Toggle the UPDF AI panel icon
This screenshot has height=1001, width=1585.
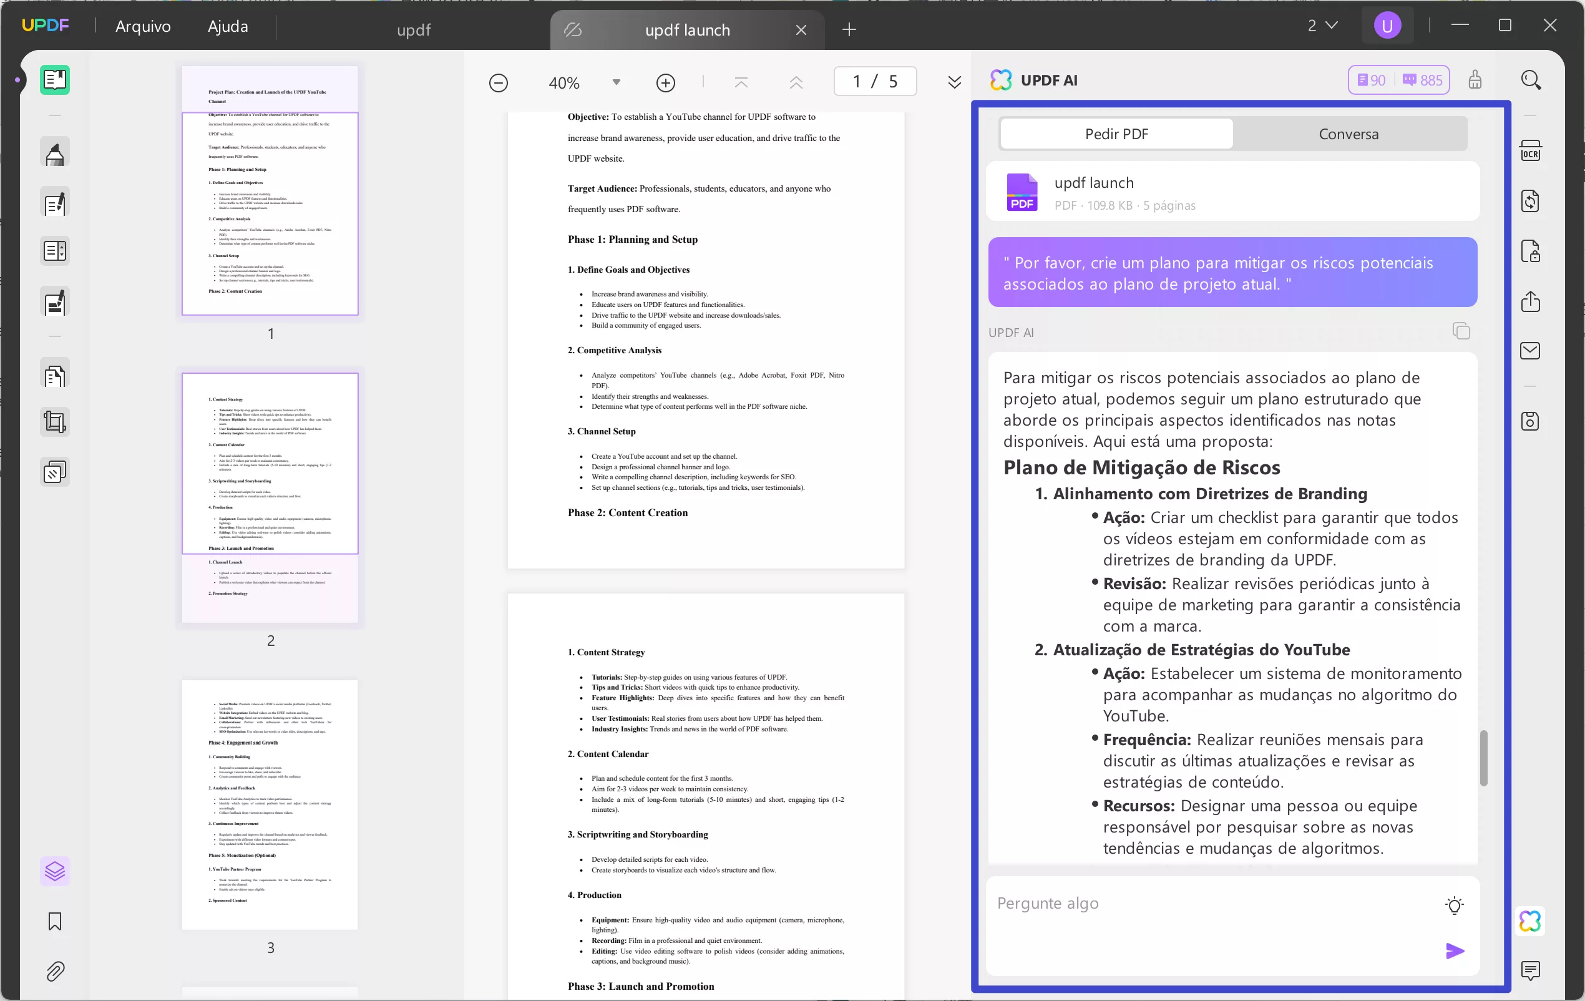pos(1529,921)
